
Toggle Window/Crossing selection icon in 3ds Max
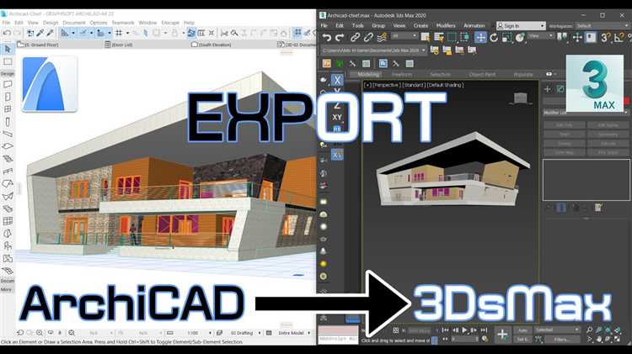[464, 37]
